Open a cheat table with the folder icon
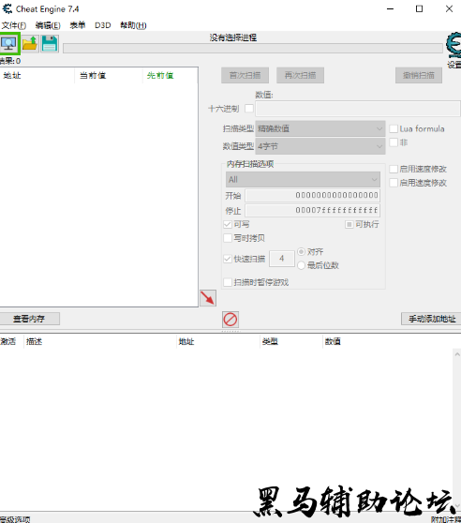461x523 pixels. [30, 44]
